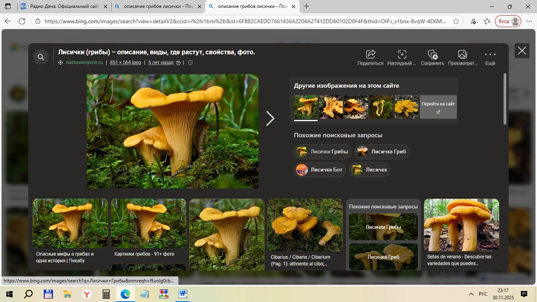Show next image with right chevron
Image resolution: width=537 pixels, height=302 pixels.
270,118
